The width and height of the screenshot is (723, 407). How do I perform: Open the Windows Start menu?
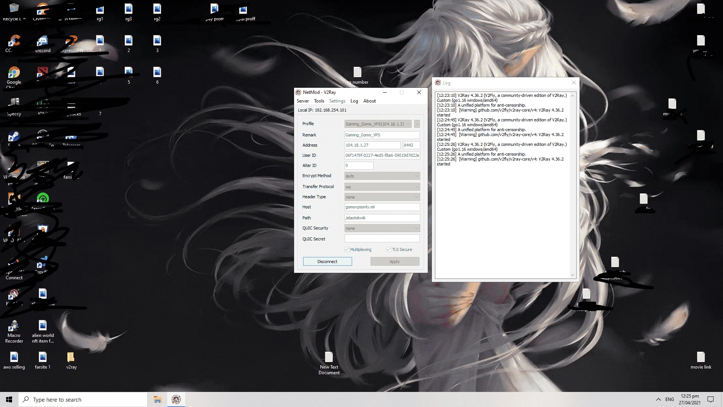(9, 399)
